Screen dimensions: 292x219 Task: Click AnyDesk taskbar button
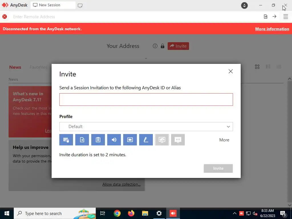173,213
